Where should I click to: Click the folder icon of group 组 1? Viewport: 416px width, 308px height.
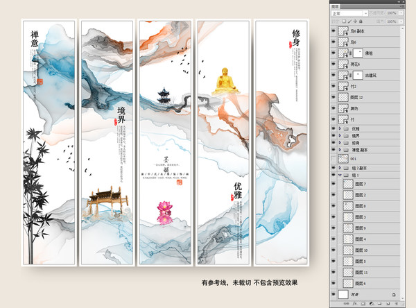tap(346, 175)
